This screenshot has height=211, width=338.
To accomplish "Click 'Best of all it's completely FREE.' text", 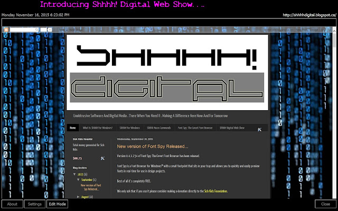I will pyautogui.click(x=134, y=181).
